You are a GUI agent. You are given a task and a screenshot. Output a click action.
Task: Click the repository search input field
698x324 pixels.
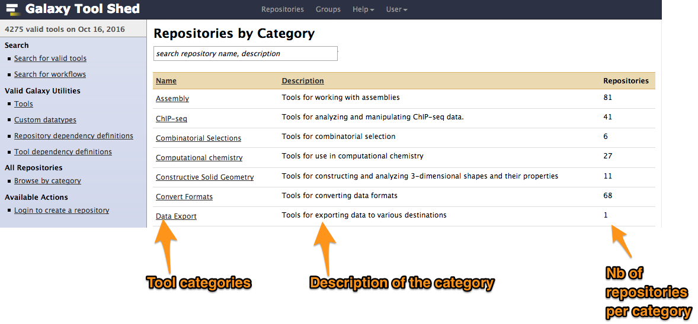coord(245,53)
